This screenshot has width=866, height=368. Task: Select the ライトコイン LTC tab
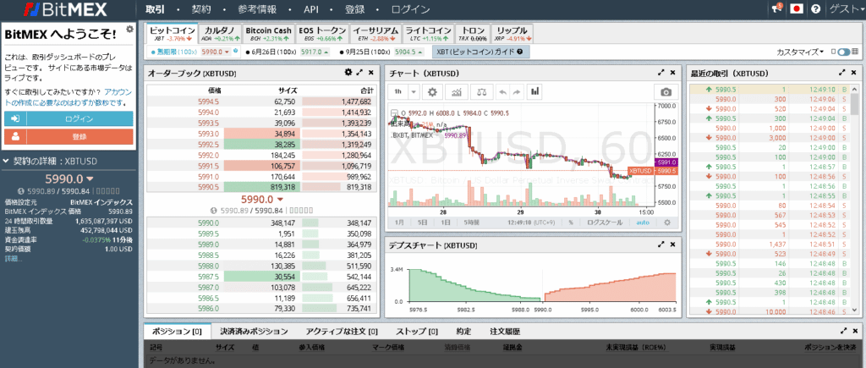pos(429,34)
